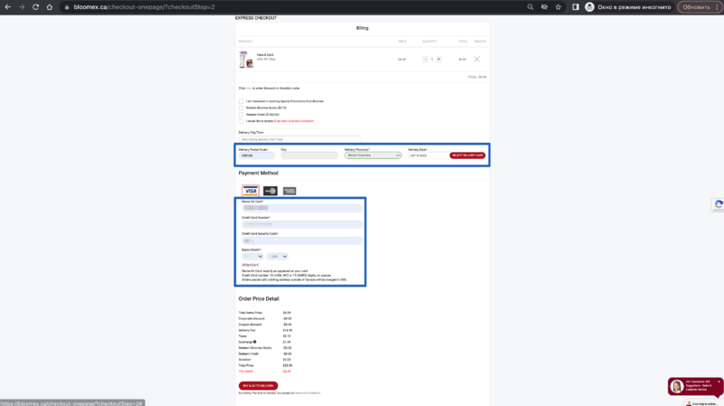Select the American Express payment icon
This screenshot has width=724, height=406.
290,191
